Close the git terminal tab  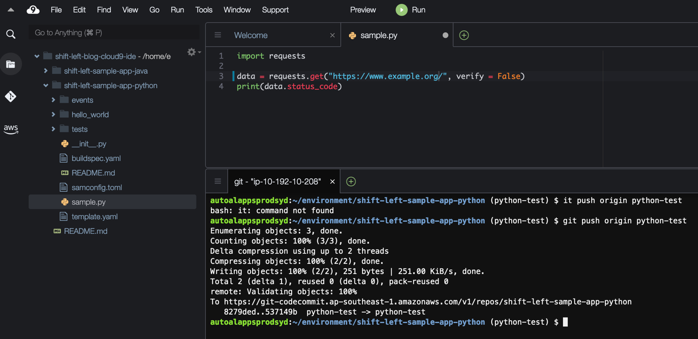point(332,182)
